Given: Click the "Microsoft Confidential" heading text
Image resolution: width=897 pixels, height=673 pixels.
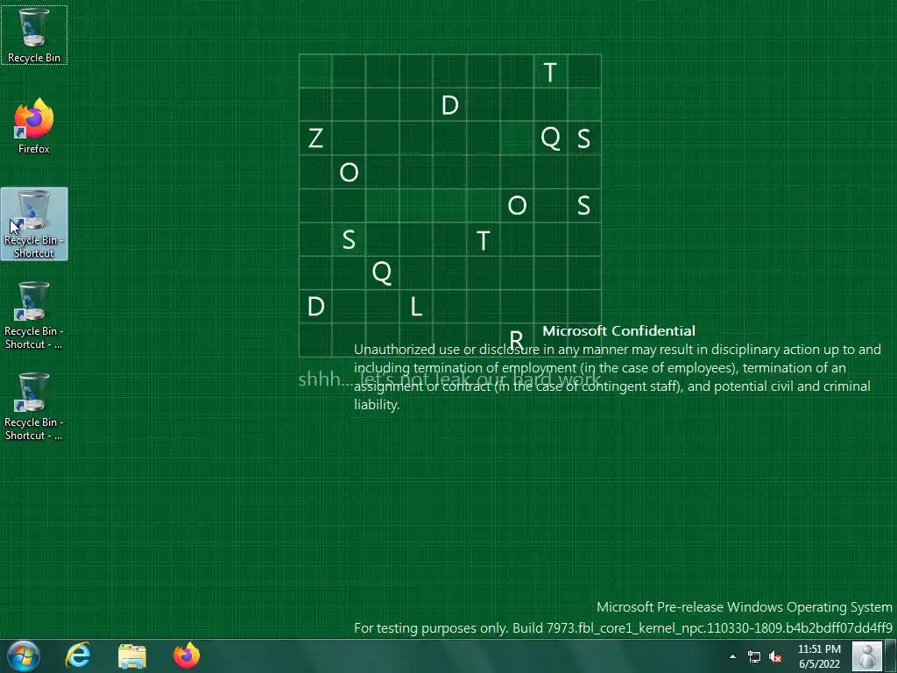Looking at the screenshot, I should [x=619, y=330].
